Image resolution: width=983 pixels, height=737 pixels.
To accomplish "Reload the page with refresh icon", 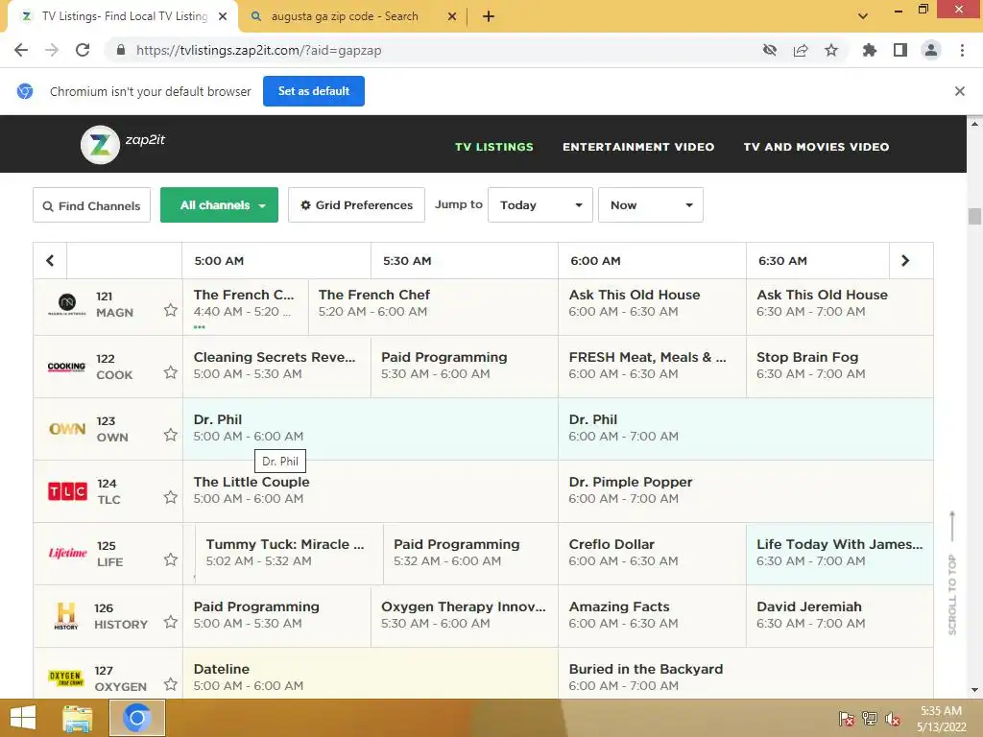I will click(x=83, y=50).
